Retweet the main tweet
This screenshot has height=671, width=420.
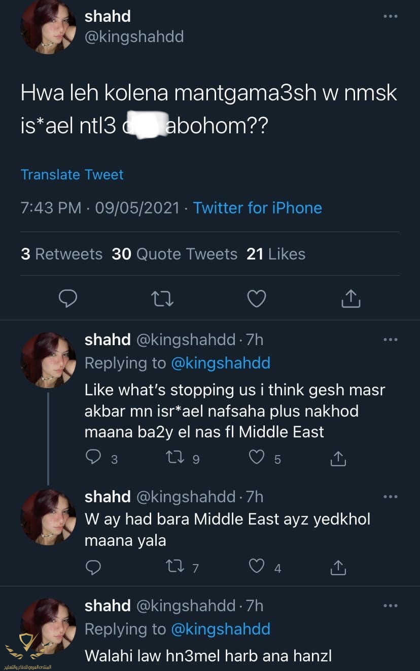(x=163, y=299)
